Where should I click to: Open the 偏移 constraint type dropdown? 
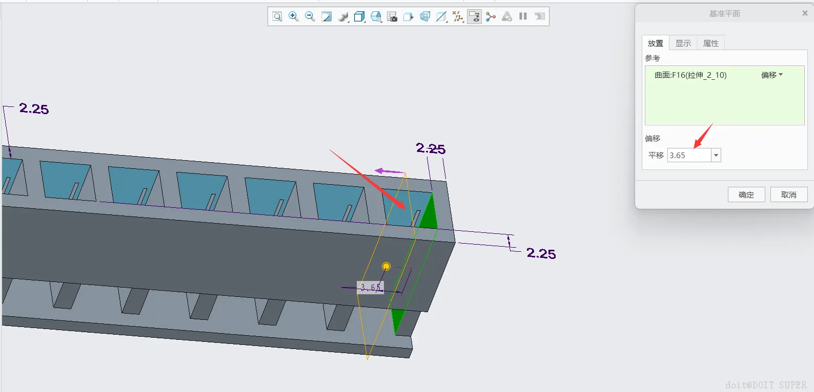pyautogui.click(x=772, y=75)
